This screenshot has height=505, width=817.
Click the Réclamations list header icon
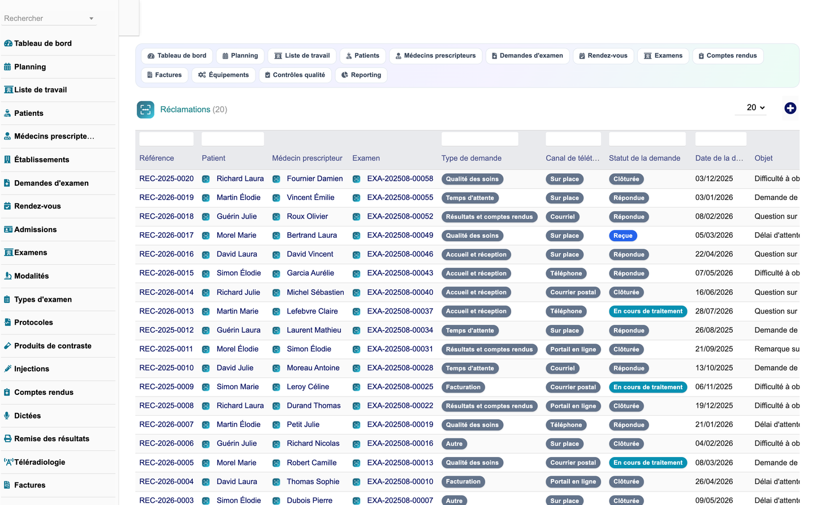pos(145,110)
